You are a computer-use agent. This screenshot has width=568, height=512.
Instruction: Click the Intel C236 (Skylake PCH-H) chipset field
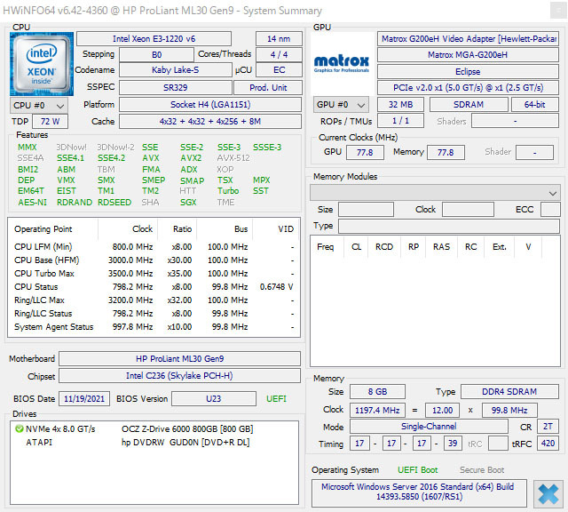point(179,376)
